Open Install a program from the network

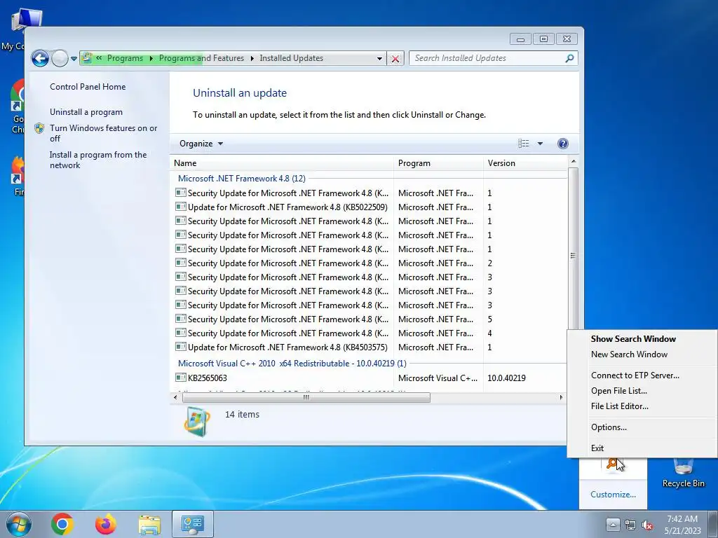(98, 160)
